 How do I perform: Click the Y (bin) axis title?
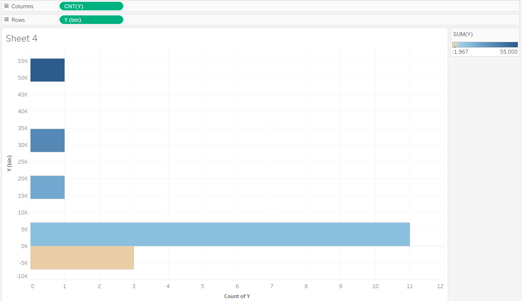[x=9, y=163]
